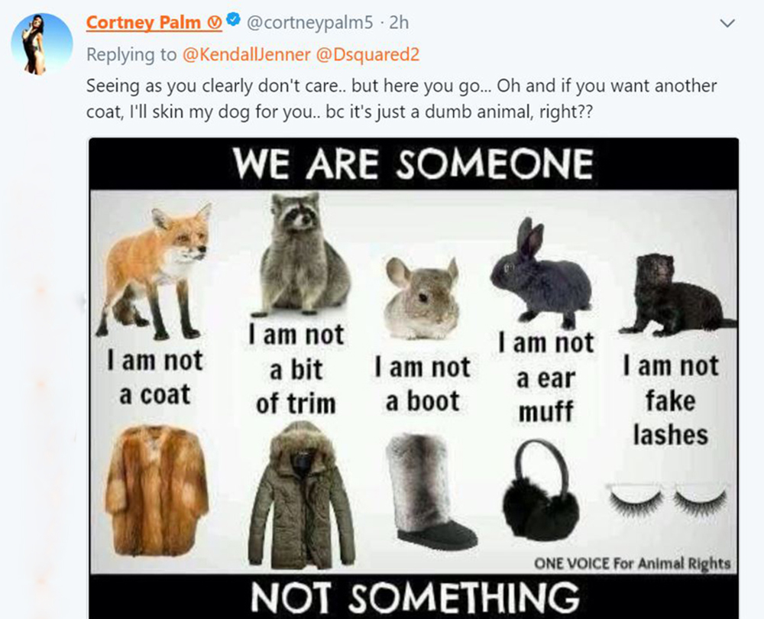Visit the @cortneypalm5 handle
The height and width of the screenshot is (619, 764).
click(310, 22)
